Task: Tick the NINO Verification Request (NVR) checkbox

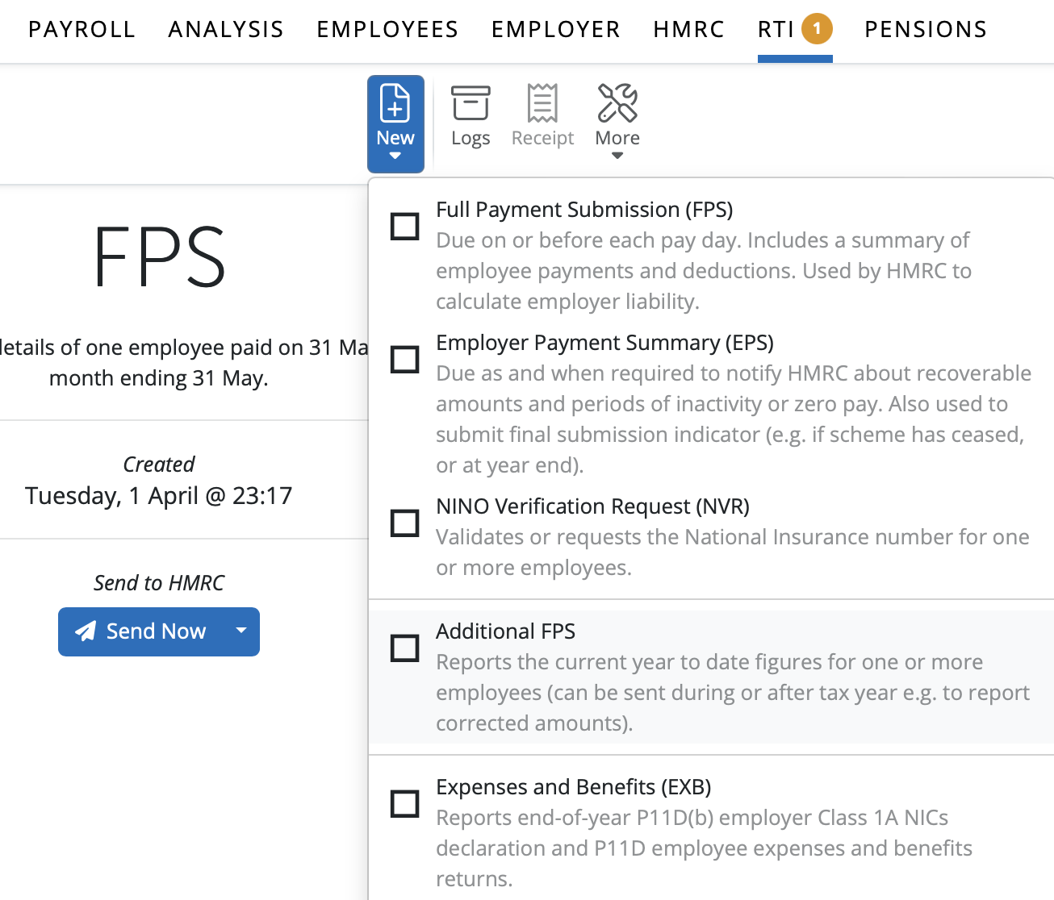Action: coord(405,523)
